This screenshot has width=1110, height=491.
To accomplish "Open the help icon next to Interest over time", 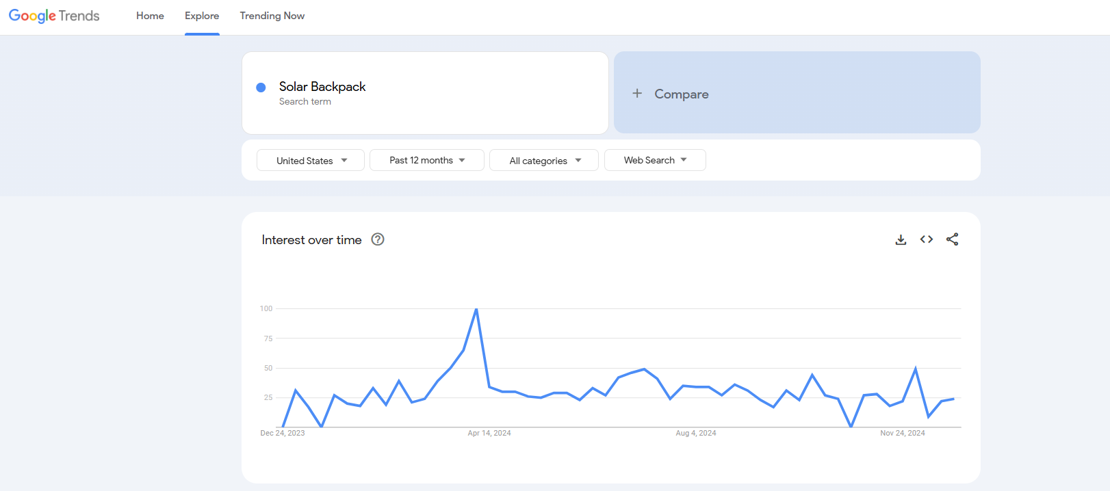I will tap(378, 239).
